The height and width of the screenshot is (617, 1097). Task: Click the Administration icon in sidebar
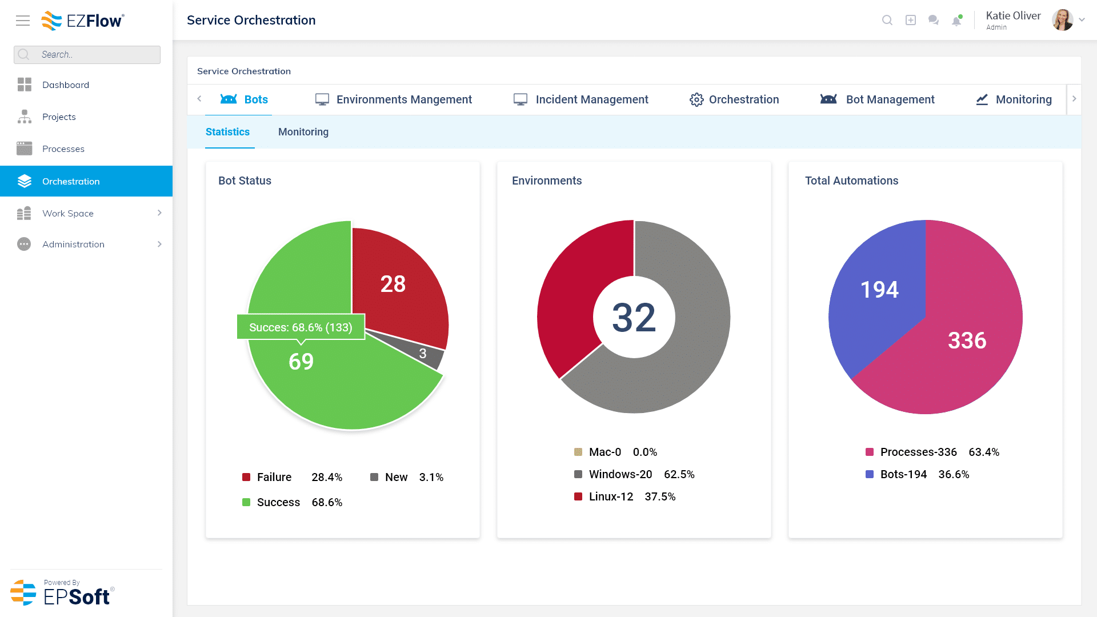[23, 244]
